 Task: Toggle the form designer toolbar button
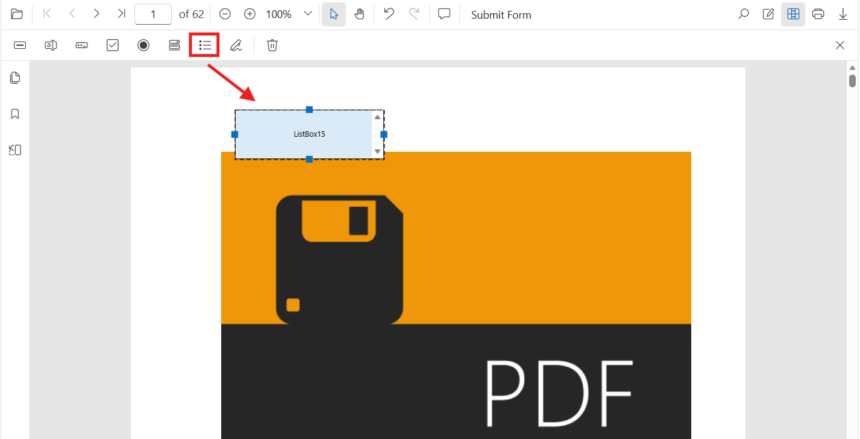tap(793, 14)
